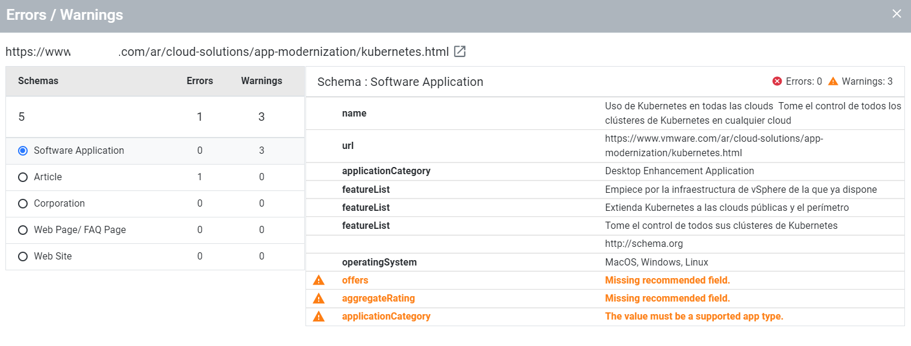911x346 pixels.
Task: Click Missing recommended field message for offers
Action: pos(667,280)
